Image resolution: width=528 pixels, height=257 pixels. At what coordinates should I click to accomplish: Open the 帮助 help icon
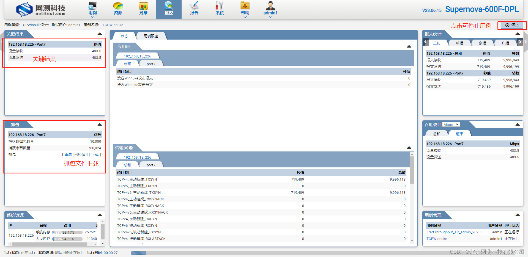245,6
